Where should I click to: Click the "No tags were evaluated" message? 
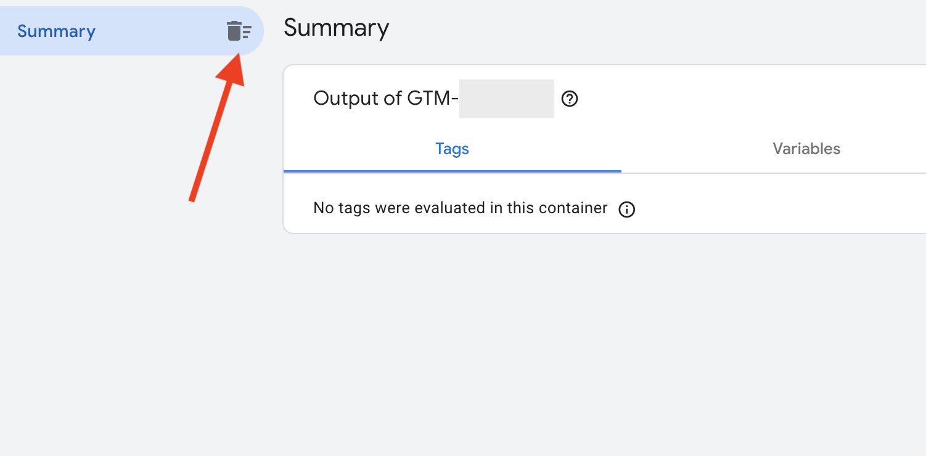coord(460,208)
